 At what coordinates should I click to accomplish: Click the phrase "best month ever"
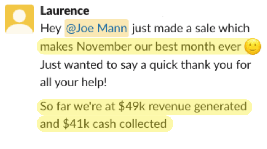[x=198, y=46]
